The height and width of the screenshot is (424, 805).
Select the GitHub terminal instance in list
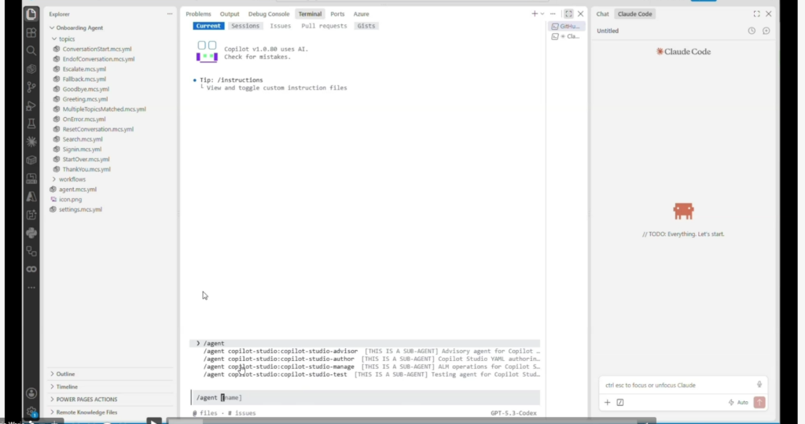566,26
